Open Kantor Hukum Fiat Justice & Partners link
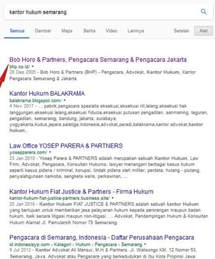The width and height of the screenshot is (215, 259). pos(81,192)
